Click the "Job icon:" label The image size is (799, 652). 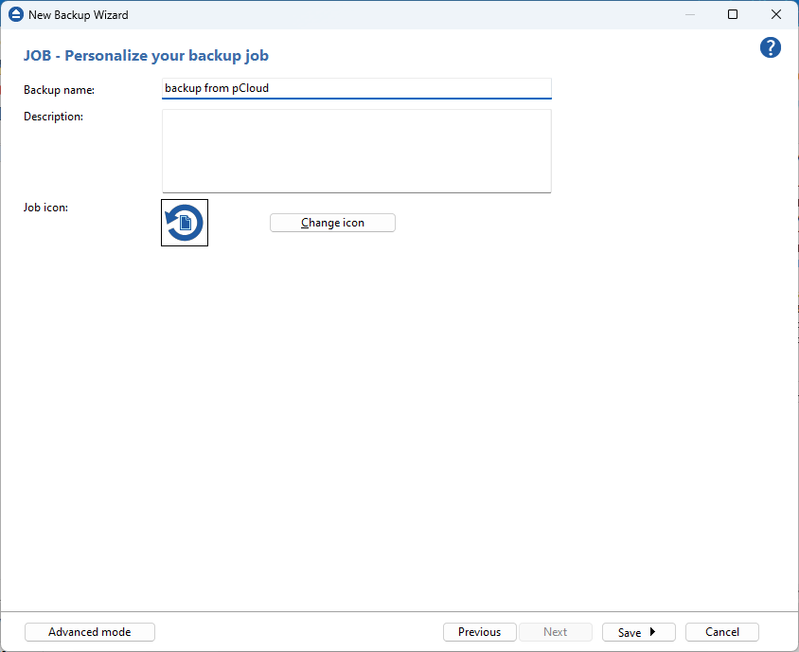(46, 207)
